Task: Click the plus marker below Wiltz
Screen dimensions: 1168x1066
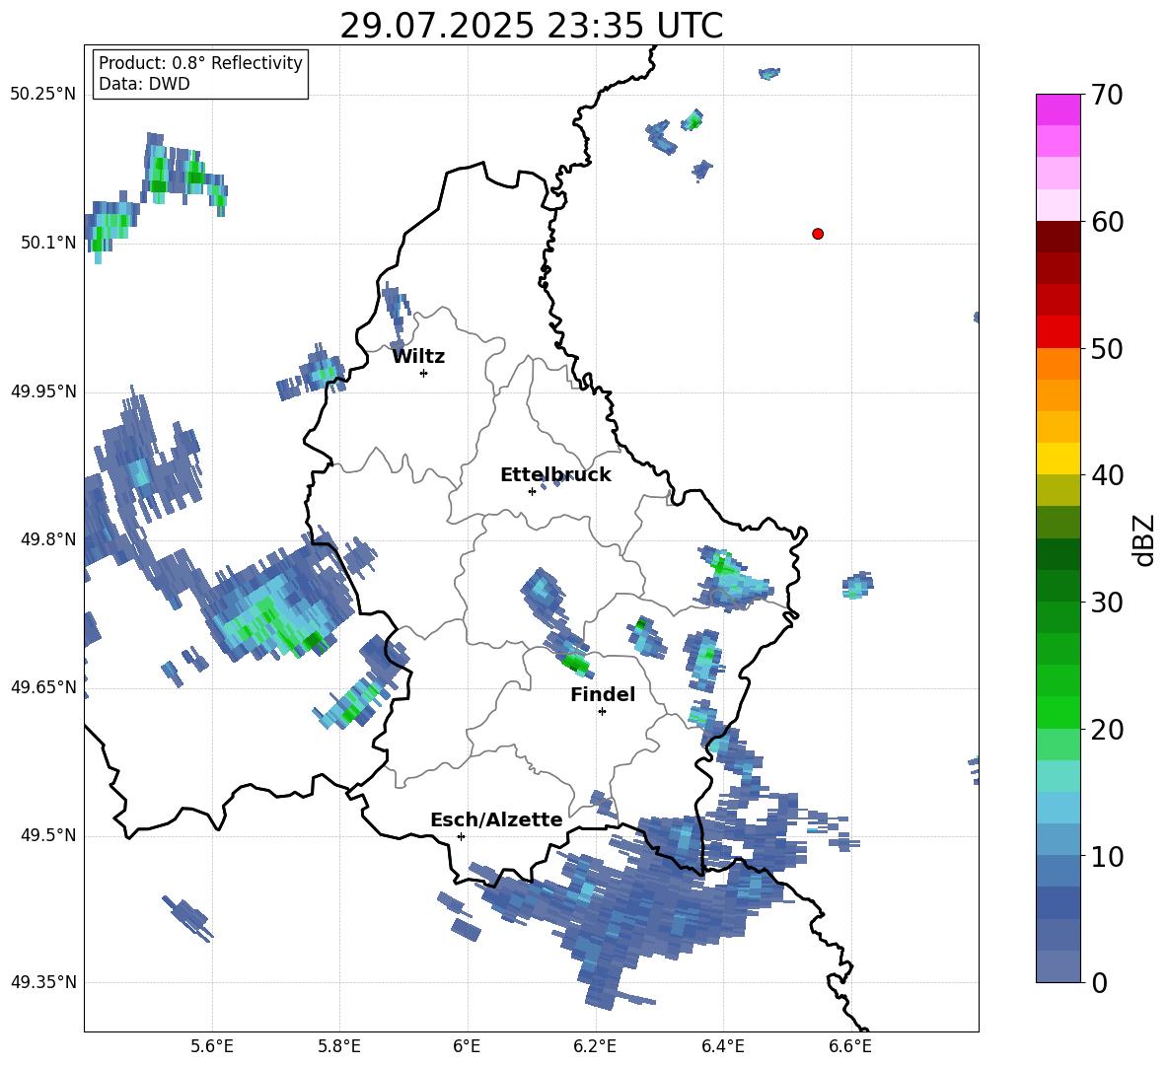Action: point(424,373)
